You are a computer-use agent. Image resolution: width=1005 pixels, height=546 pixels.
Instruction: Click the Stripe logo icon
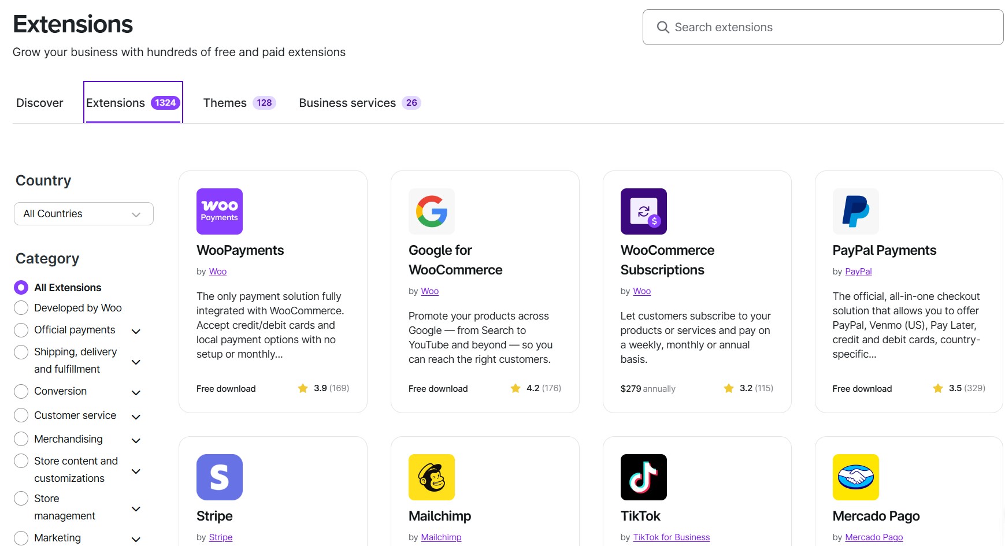pos(220,477)
